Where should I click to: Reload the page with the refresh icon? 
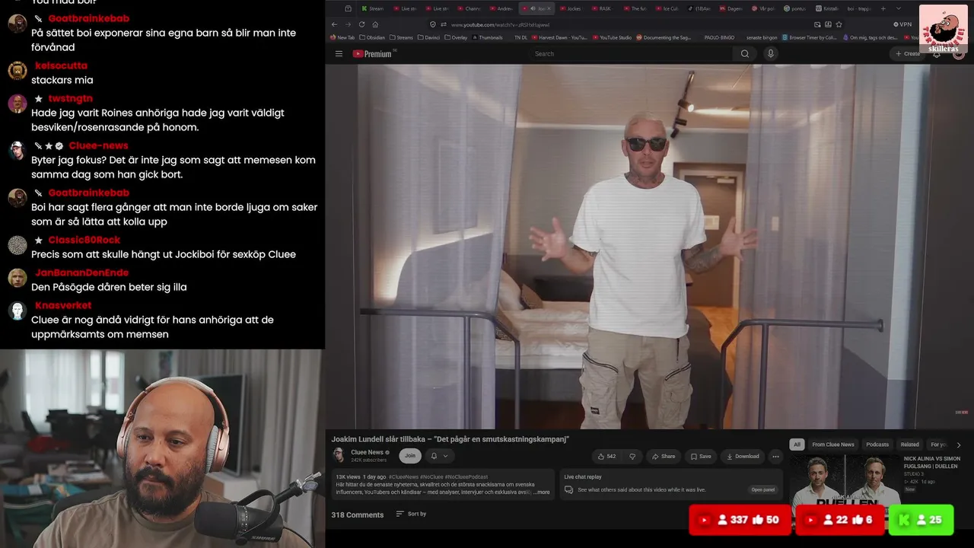pos(361,24)
